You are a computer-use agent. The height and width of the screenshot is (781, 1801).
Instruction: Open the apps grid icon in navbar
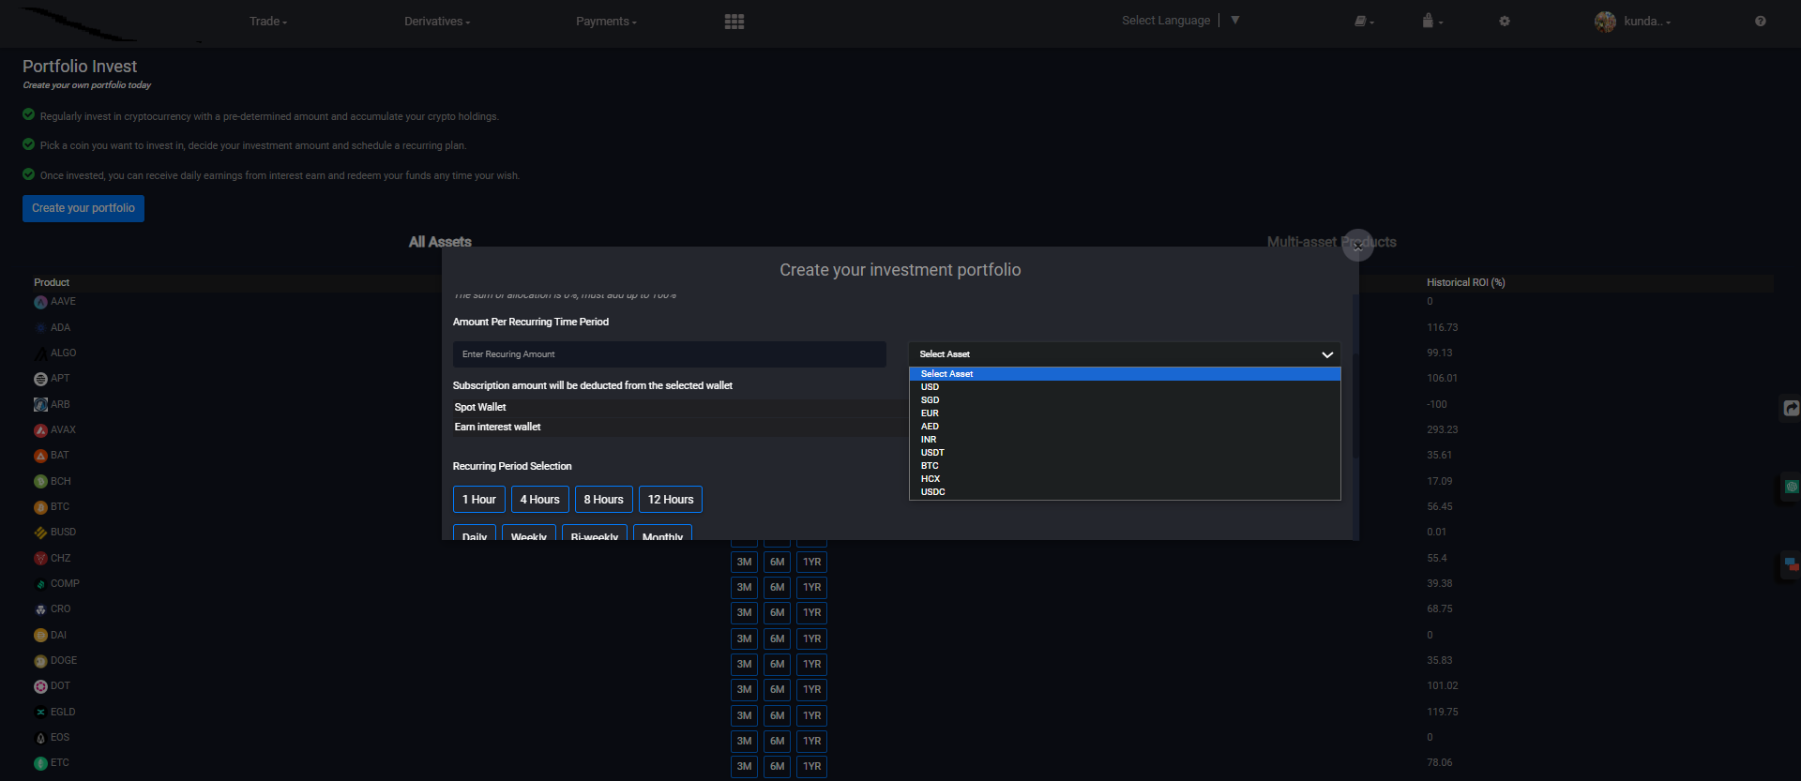point(734,22)
